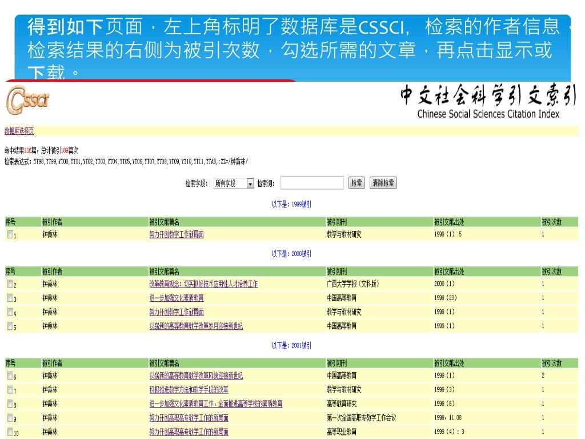The width and height of the screenshot is (585, 439).
Task: Click 高等教育研究 journal cell in row 8
Action: (x=342, y=404)
